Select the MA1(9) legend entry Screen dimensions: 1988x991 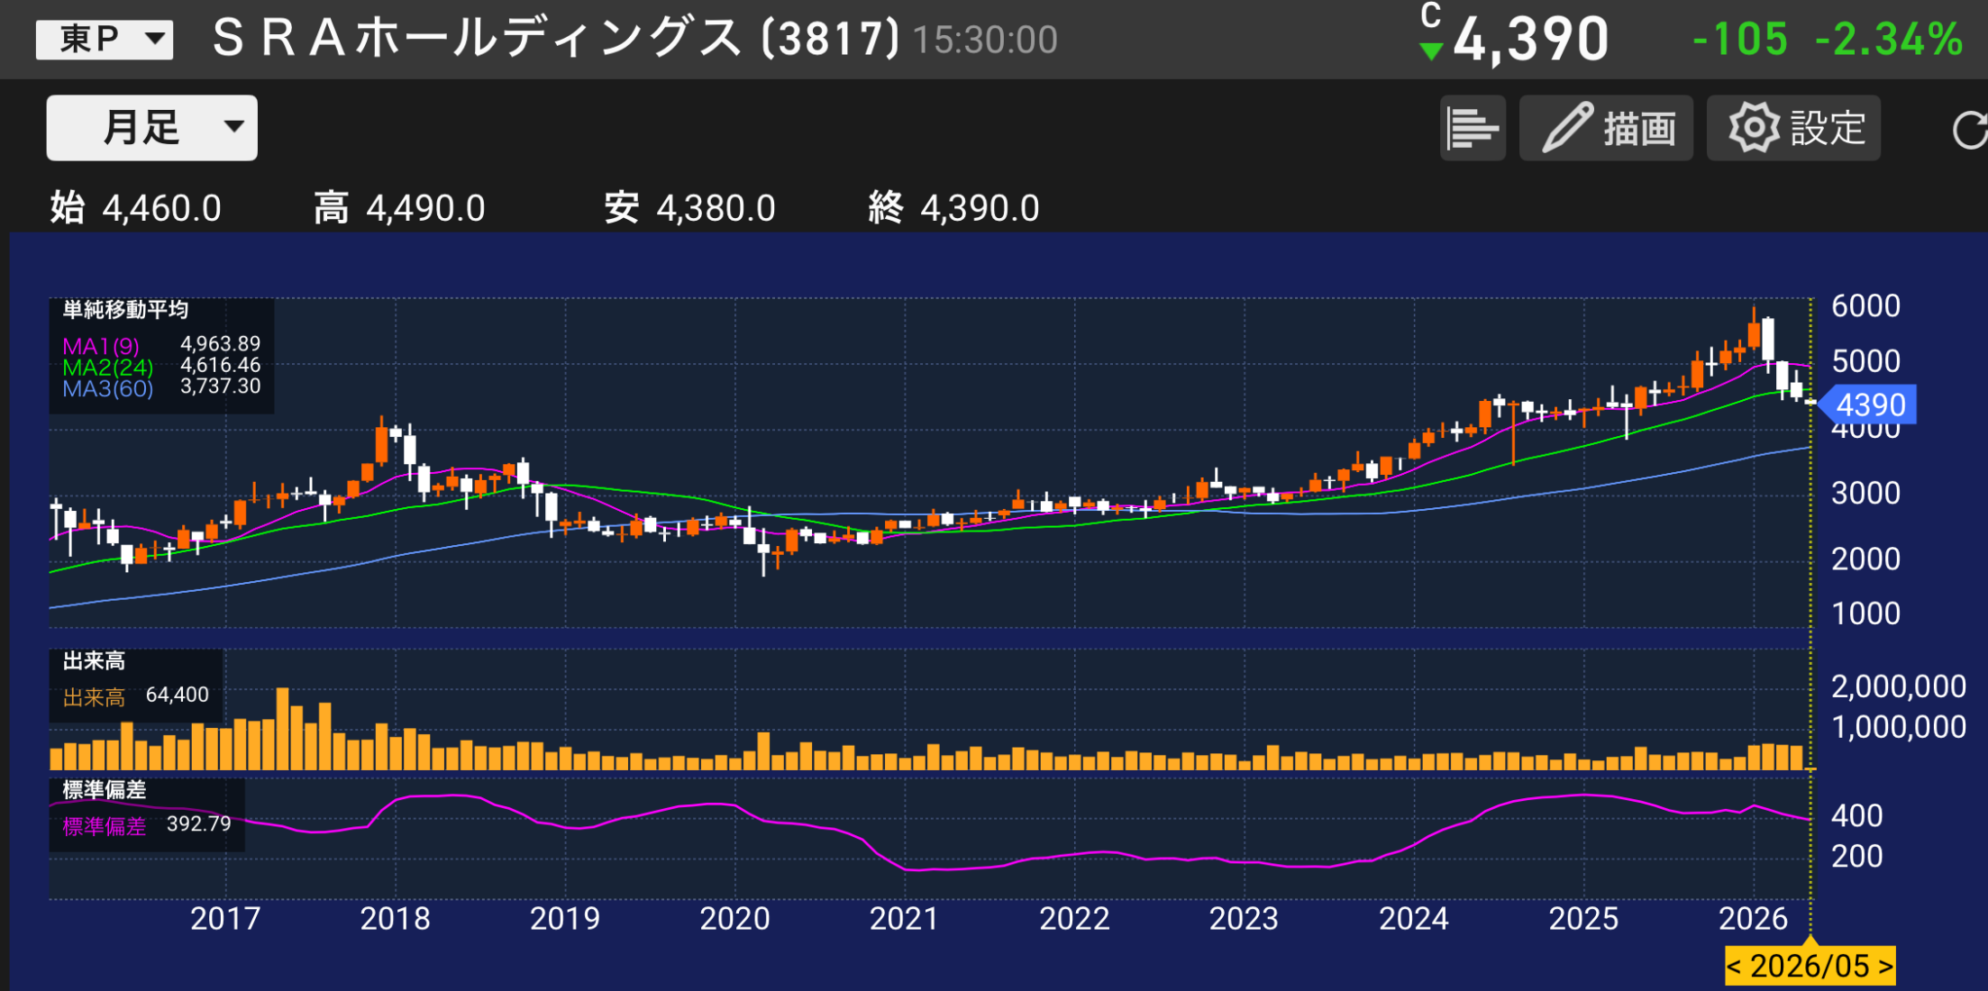coord(101,346)
